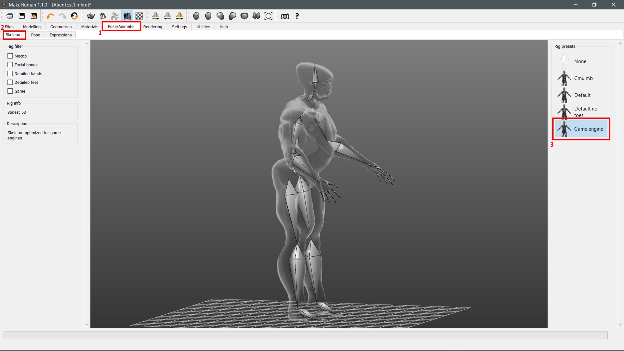
Task: Click left panel scroll up arrow
Action: pyautogui.click(x=87, y=44)
